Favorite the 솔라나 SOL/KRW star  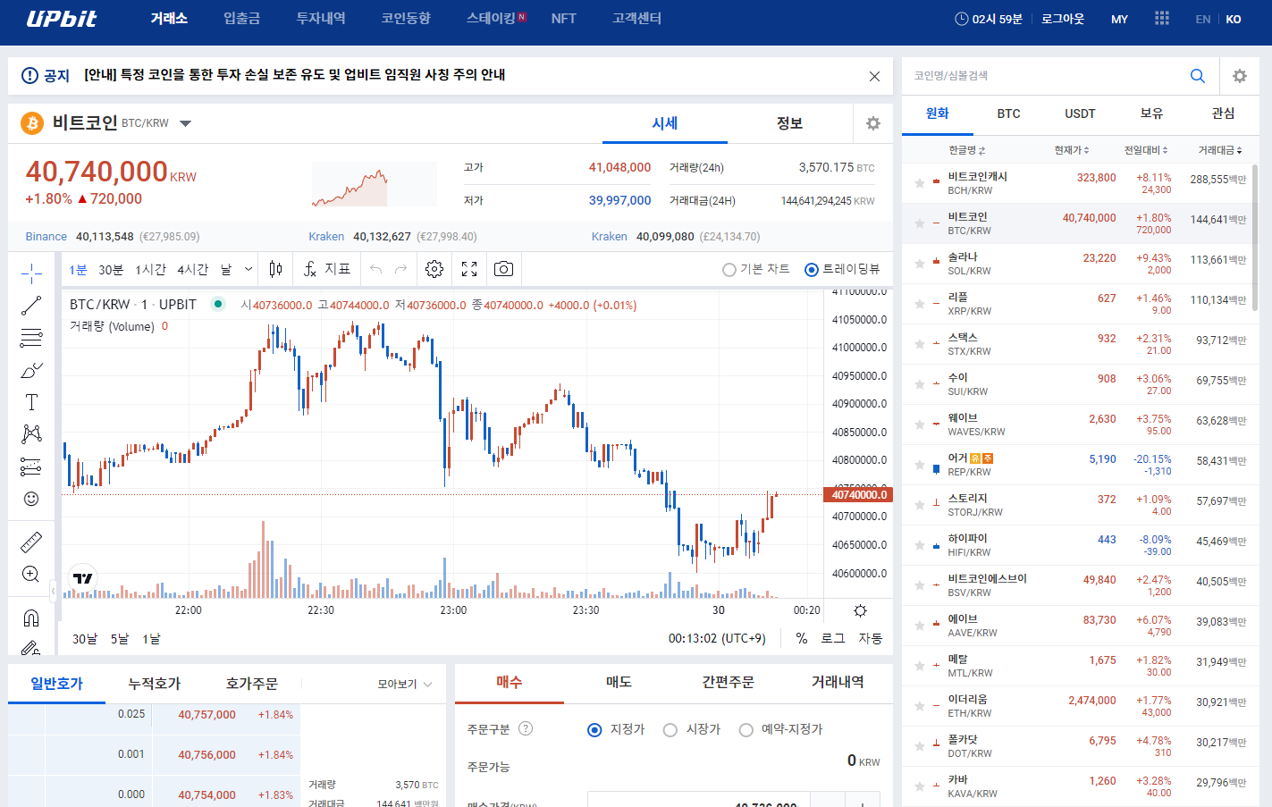pos(920,264)
